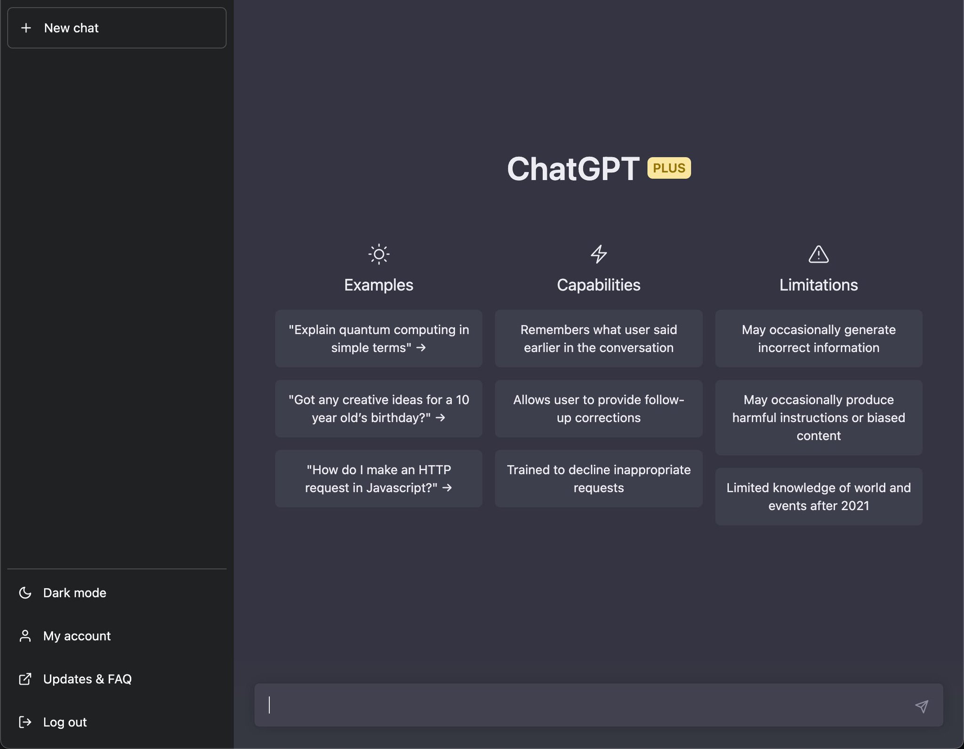Click Log out in the sidebar
964x749 pixels.
point(64,722)
